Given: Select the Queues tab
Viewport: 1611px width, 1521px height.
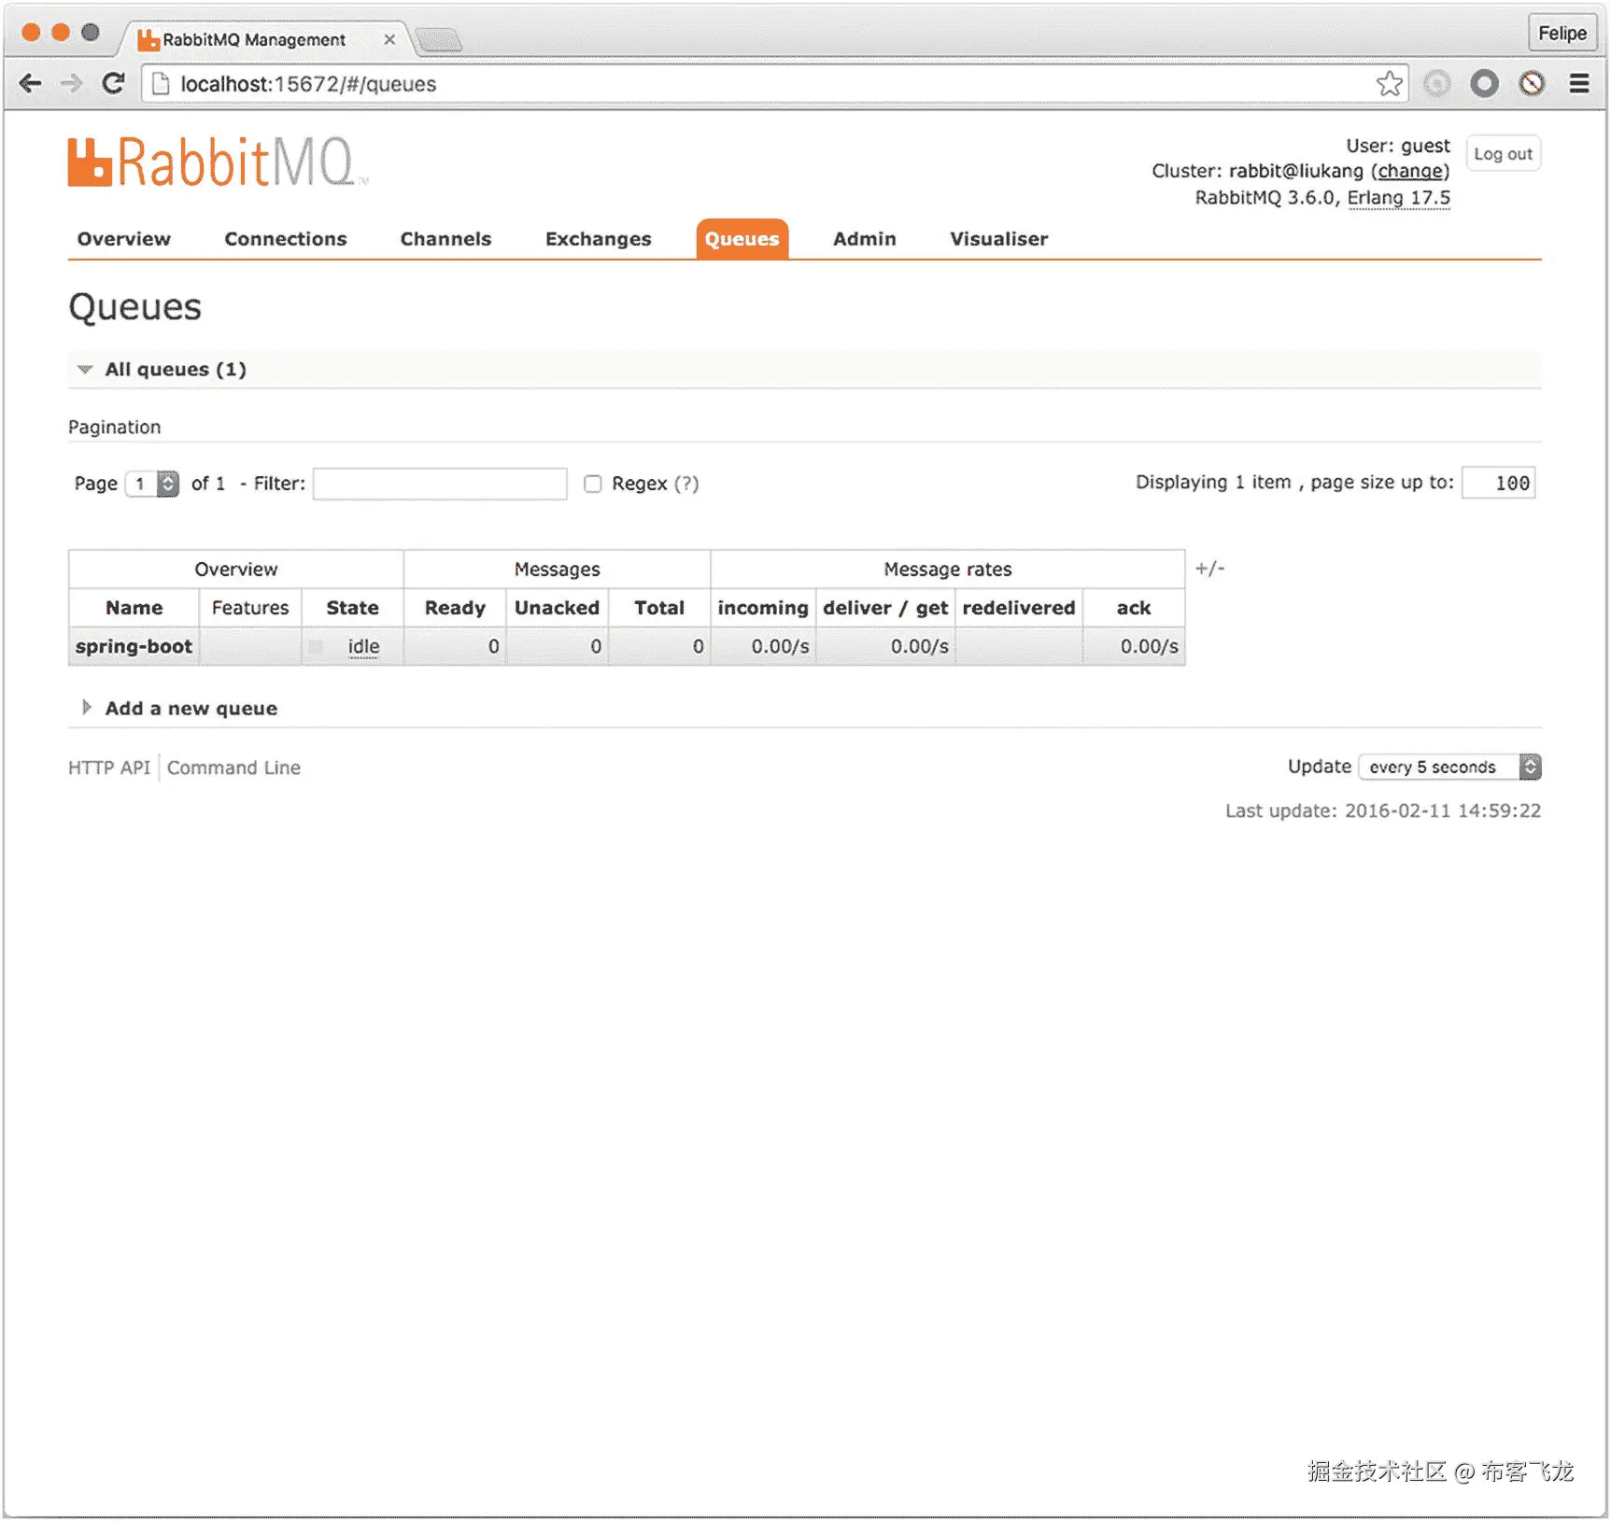Looking at the screenshot, I should (742, 239).
